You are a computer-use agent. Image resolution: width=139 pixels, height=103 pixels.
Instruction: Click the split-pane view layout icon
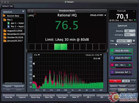coord(122,90)
